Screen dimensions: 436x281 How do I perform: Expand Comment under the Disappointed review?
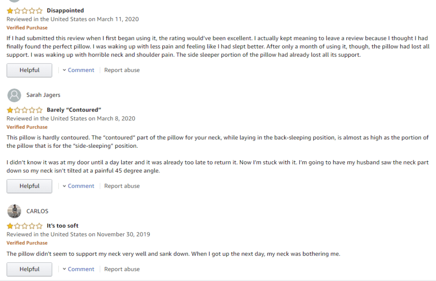78,70
